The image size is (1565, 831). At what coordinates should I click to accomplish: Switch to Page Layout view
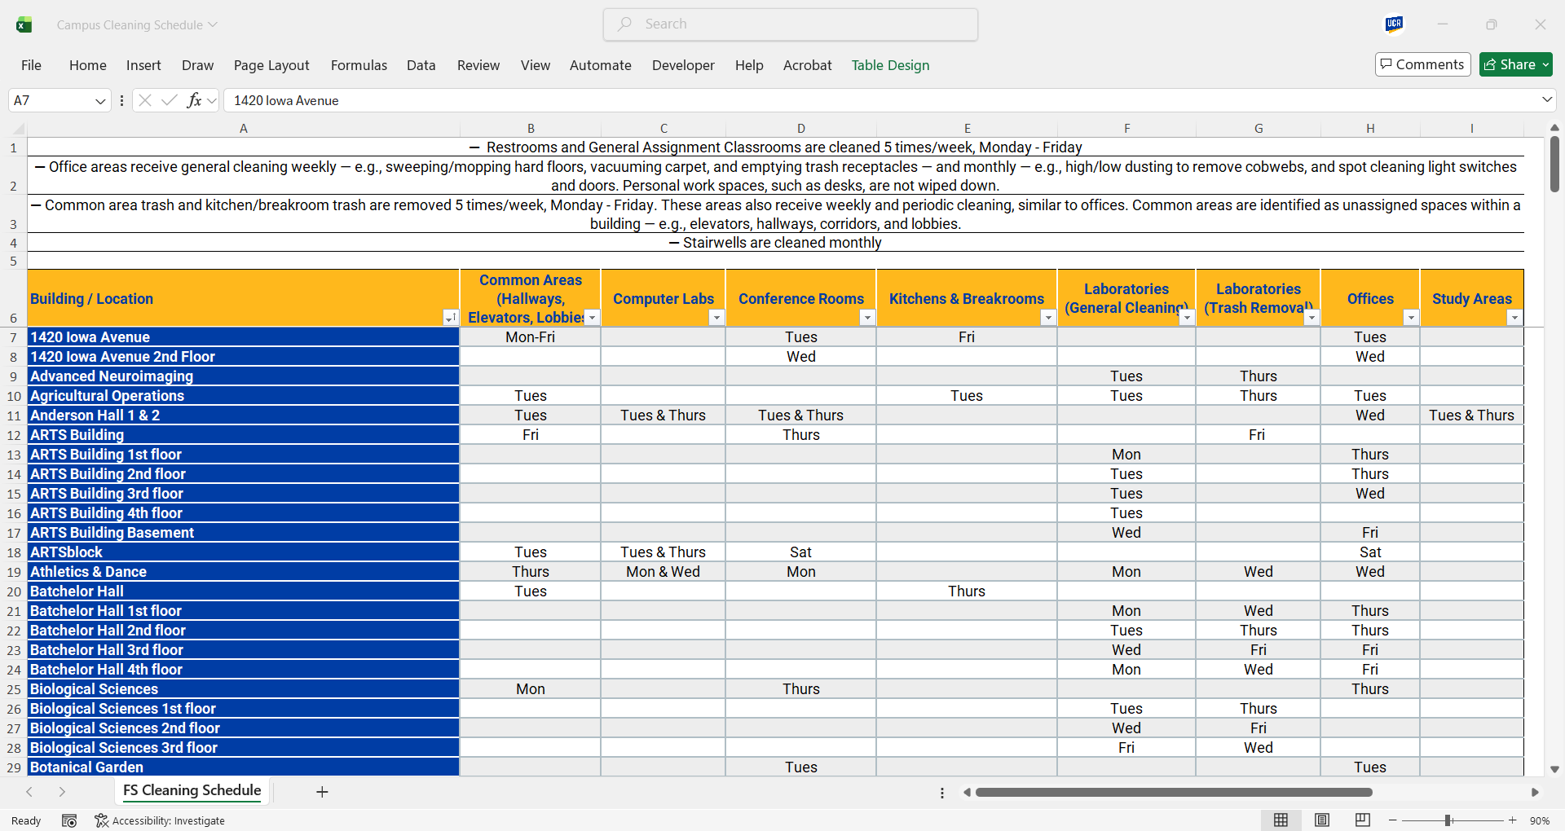tap(1322, 820)
